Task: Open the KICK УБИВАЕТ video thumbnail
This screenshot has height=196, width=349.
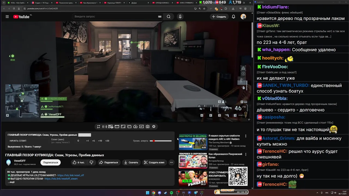Action: coord(193,178)
